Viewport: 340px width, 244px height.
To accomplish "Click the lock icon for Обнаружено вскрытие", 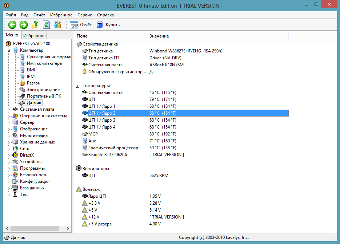I will click(x=85, y=71).
